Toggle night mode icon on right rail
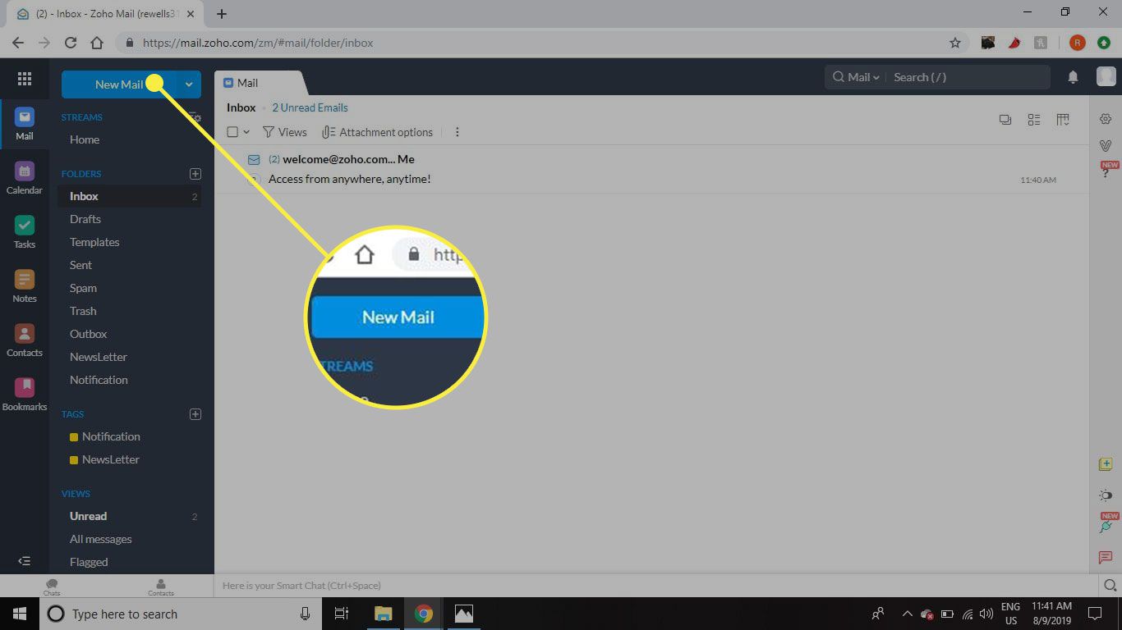This screenshot has width=1122, height=630. pos(1106,495)
